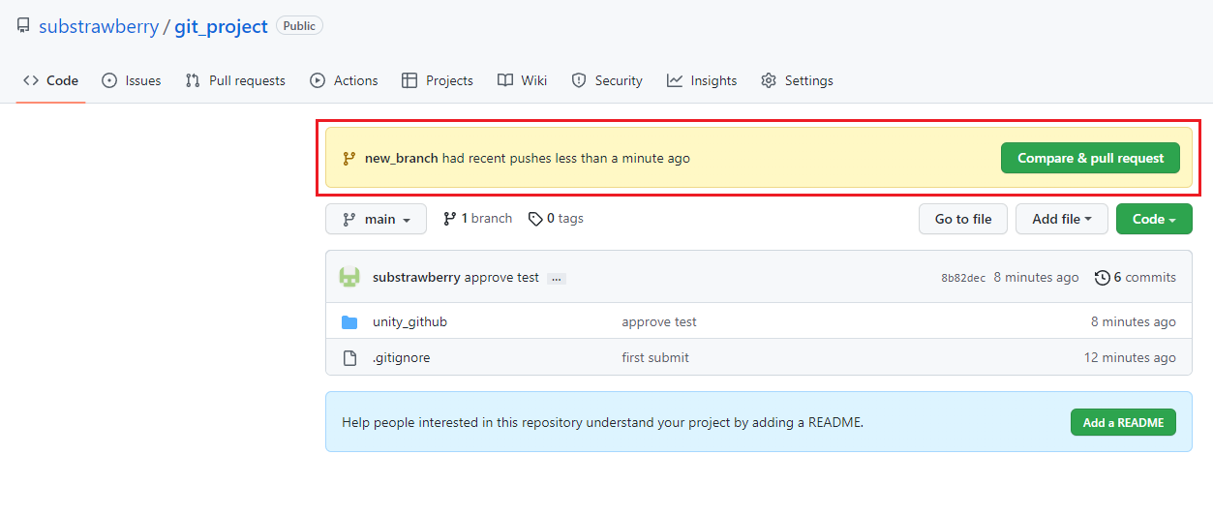Click the tag icon next to 0 tags
This screenshot has width=1213, height=516.
pyautogui.click(x=535, y=219)
